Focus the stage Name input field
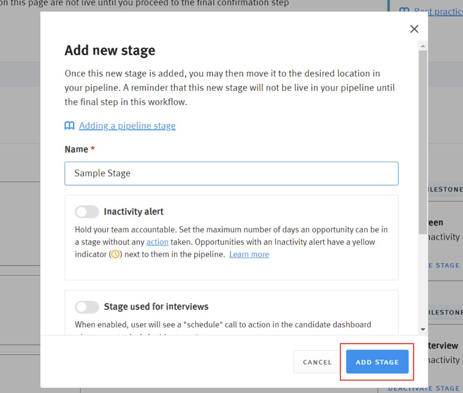 [231, 174]
